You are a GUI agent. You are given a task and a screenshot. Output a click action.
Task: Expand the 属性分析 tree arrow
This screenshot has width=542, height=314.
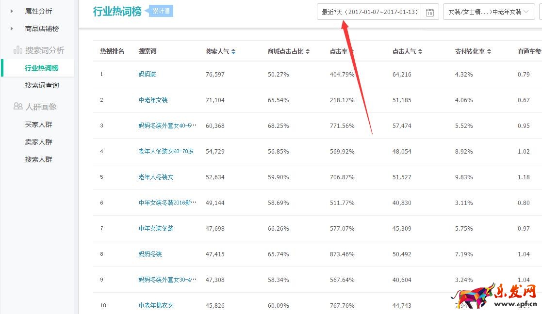click(12, 11)
